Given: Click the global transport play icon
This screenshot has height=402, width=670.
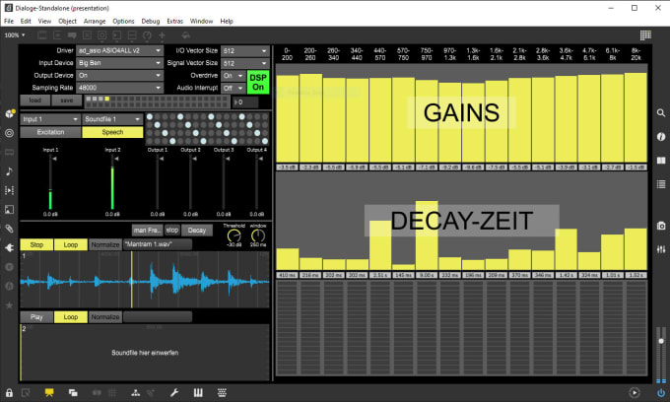Looking at the screenshot, I should click(635, 392).
